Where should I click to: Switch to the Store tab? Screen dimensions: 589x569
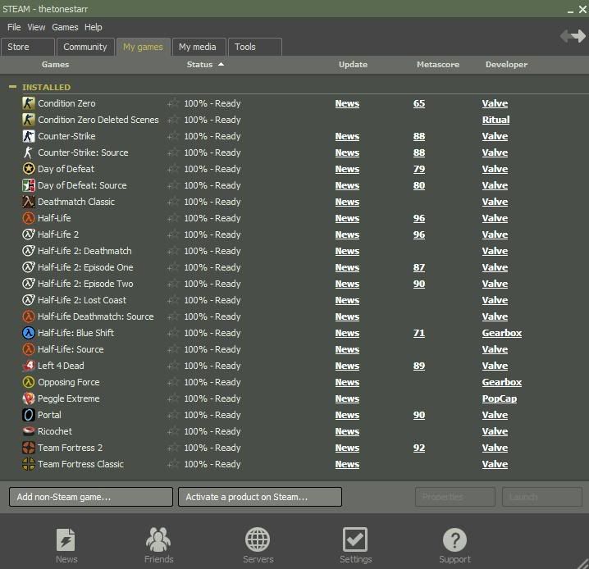(x=28, y=47)
